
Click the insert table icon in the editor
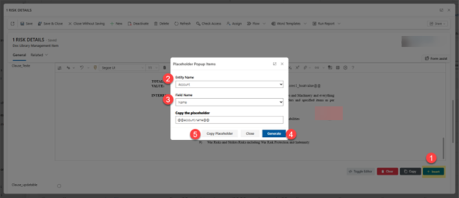tap(338, 68)
